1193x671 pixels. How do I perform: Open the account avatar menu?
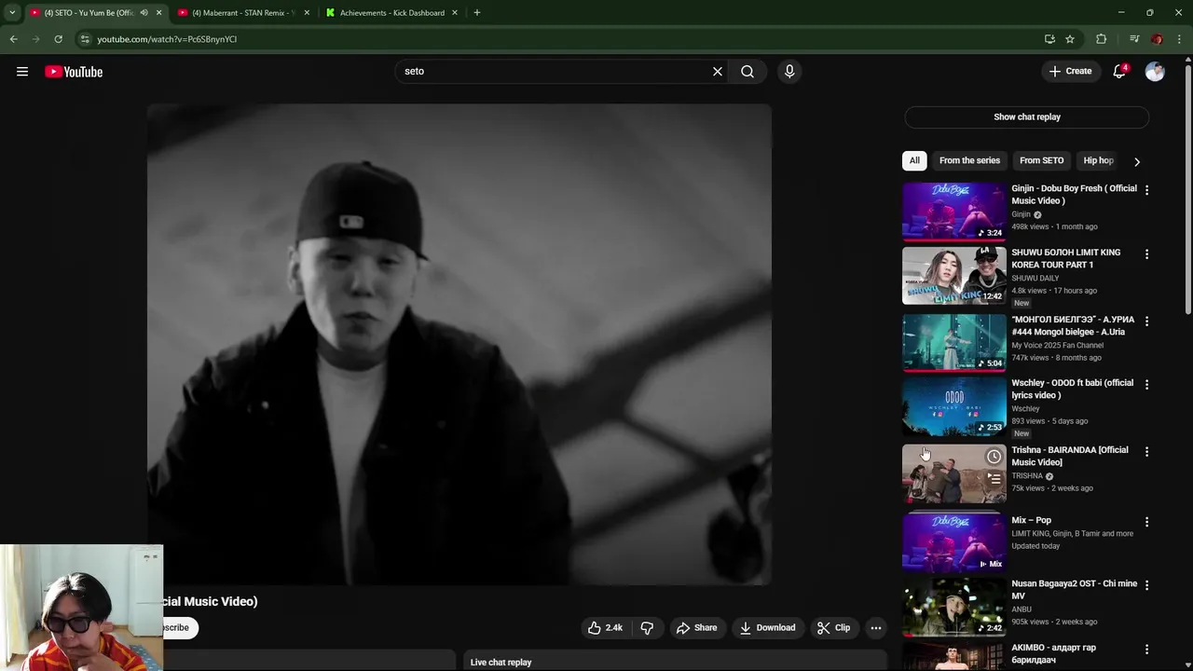click(x=1155, y=72)
